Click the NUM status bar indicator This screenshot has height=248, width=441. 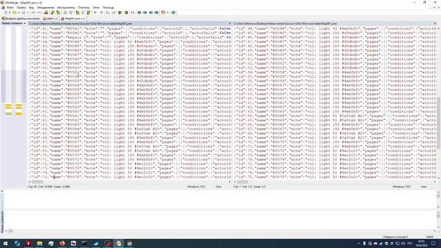point(429,237)
